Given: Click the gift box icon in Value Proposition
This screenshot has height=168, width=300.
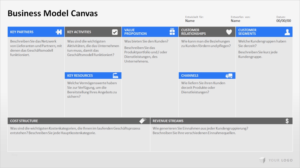Looking at the screenshot, I should pyautogui.click(x=172, y=32).
